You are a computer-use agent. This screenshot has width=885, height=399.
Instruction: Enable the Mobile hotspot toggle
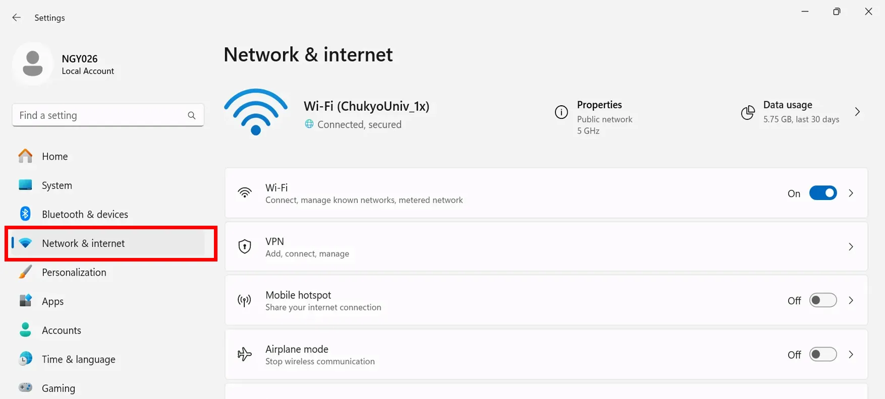[823, 301]
